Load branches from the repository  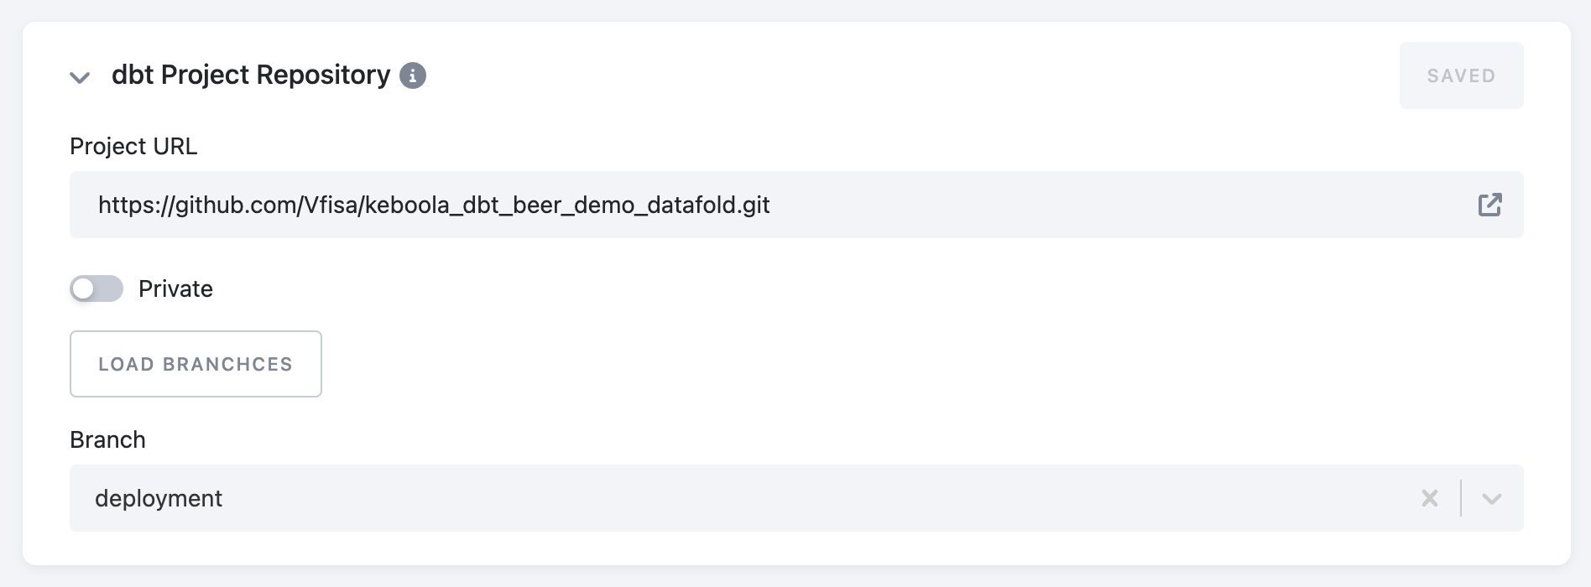tap(196, 364)
